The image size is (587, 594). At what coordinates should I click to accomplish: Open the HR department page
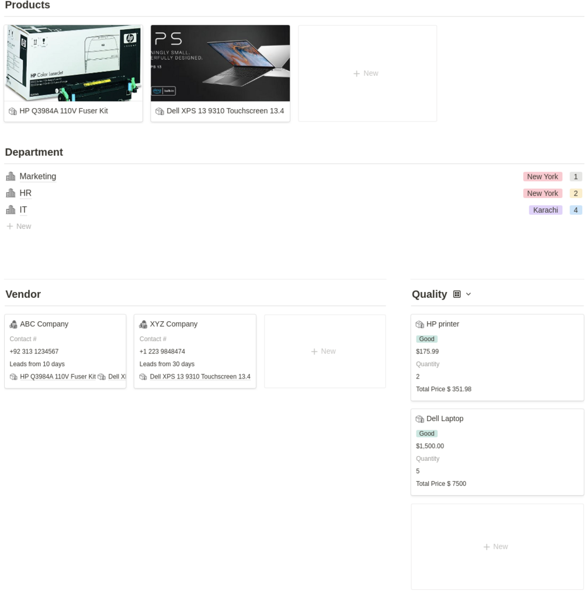25,193
